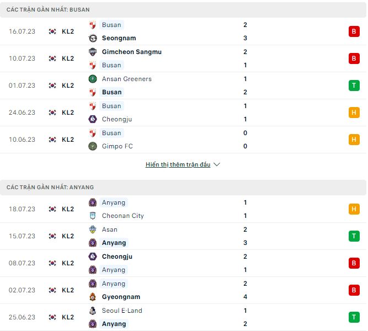Click the Seongnam team crest icon
Screen dimensions: 368x331
pyautogui.click(x=93, y=38)
